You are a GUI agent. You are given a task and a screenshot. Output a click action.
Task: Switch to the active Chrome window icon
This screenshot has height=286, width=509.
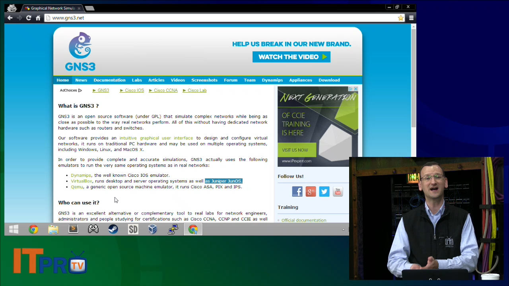pos(193,229)
